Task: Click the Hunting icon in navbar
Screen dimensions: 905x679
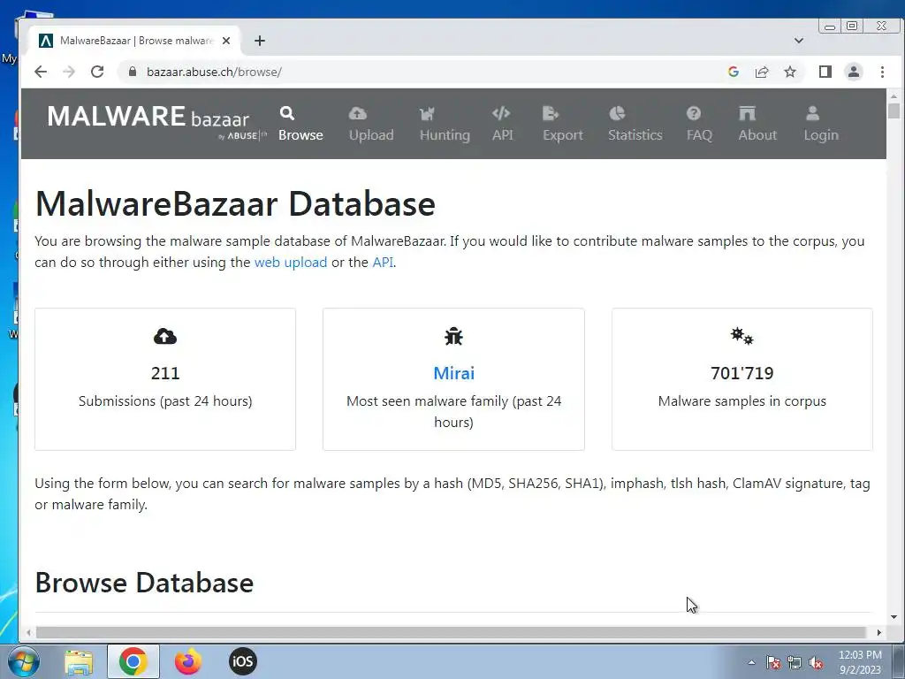Action: (427, 113)
